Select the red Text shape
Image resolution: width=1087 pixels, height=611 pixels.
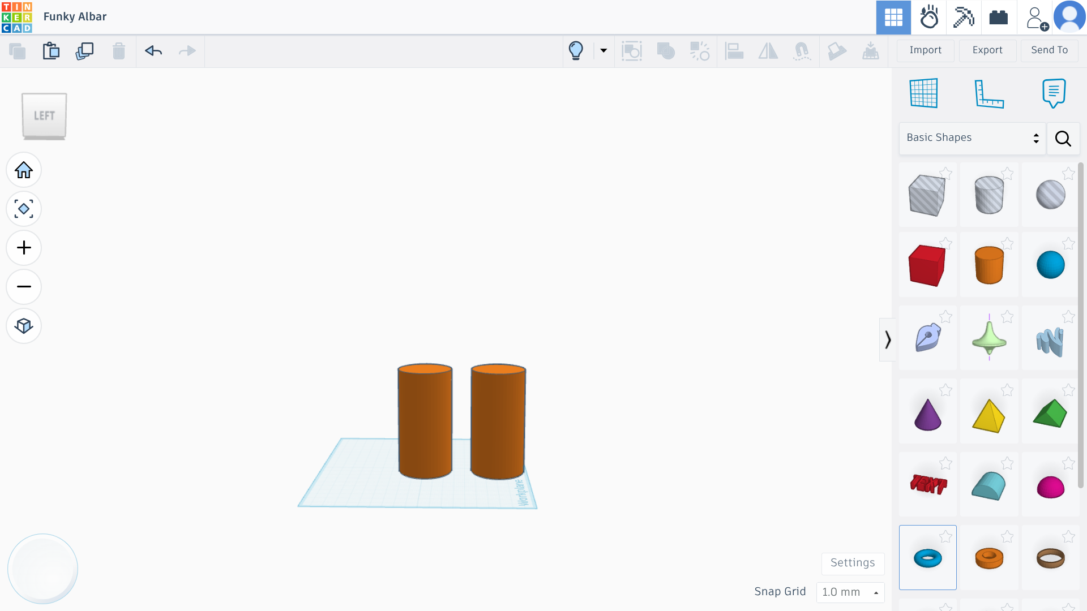point(927,485)
